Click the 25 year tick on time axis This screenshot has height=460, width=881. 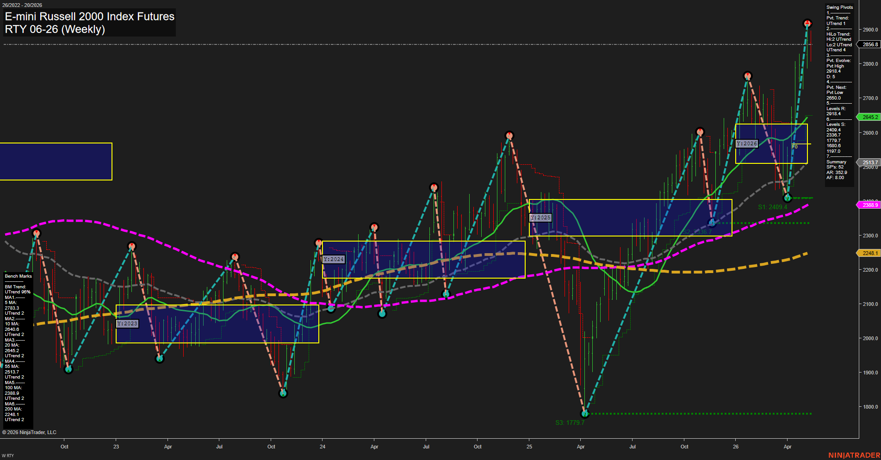(529, 447)
